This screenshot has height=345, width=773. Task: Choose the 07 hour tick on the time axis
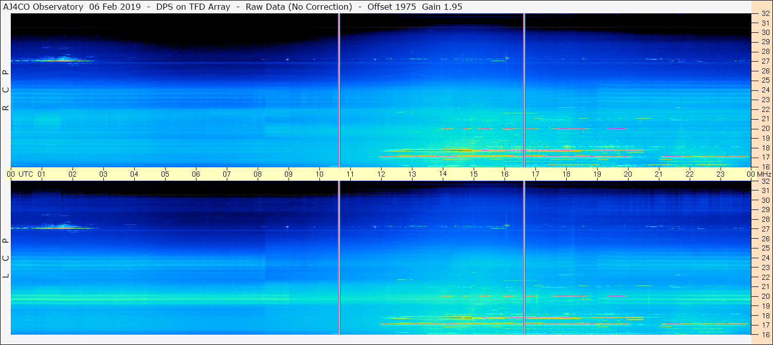click(x=227, y=174)
